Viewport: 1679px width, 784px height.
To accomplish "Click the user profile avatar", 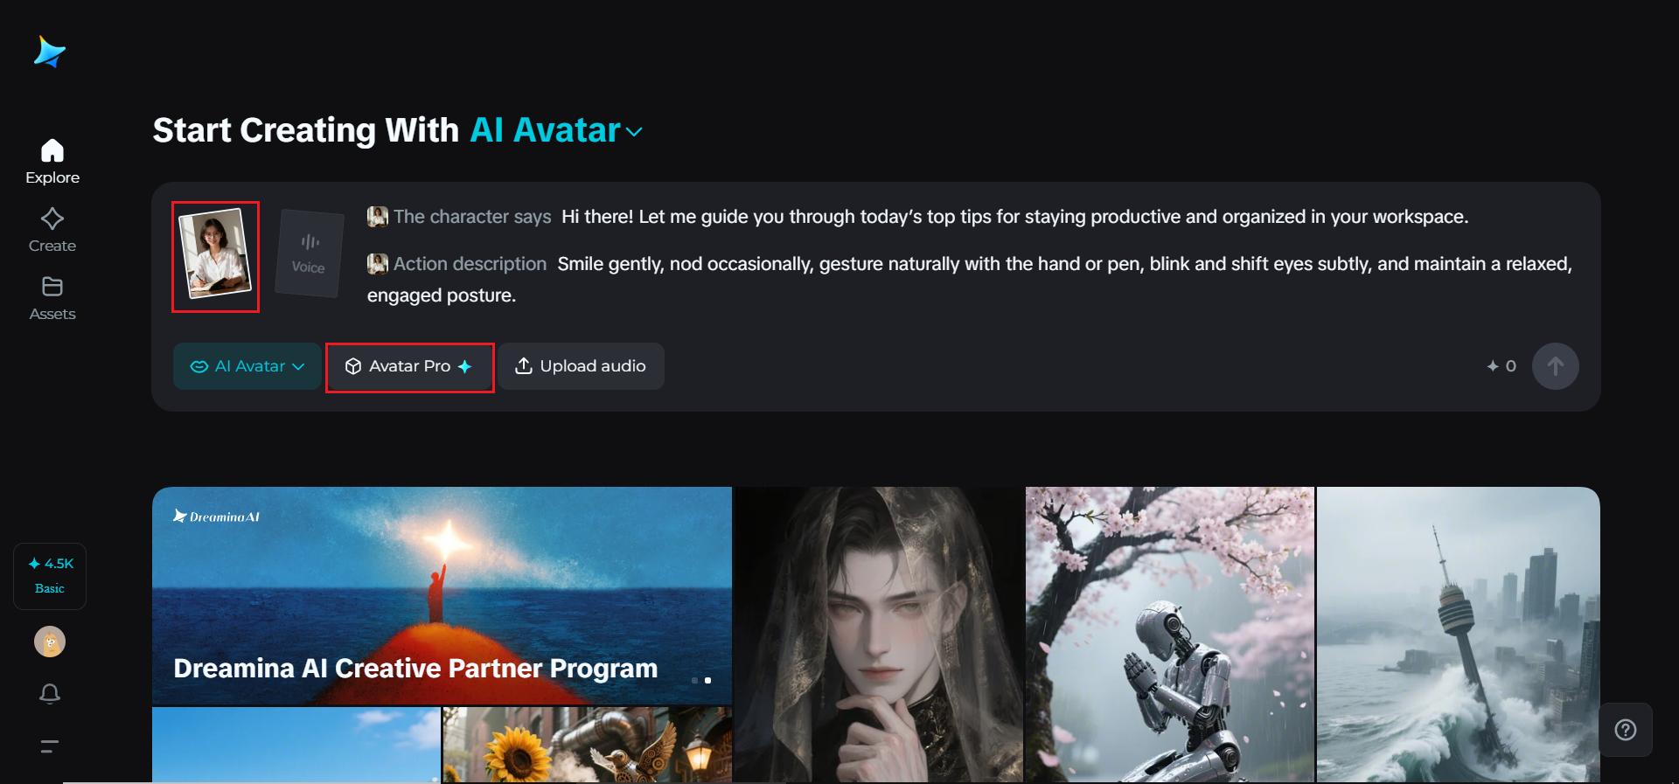I will pyautogui.click(x=50, y=642).
